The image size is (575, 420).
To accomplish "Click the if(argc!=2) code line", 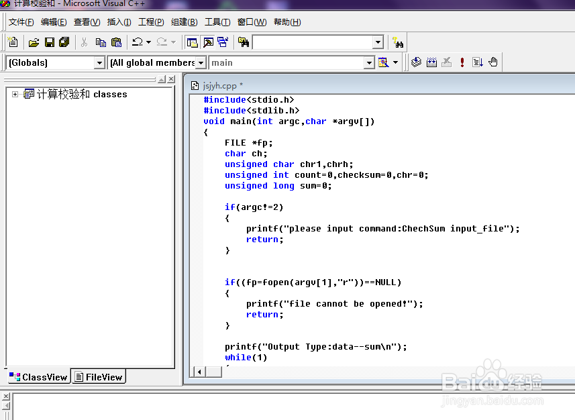I will (x=254, y=207).
